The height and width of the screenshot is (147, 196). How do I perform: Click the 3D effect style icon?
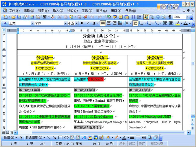[x=155, y=138]
